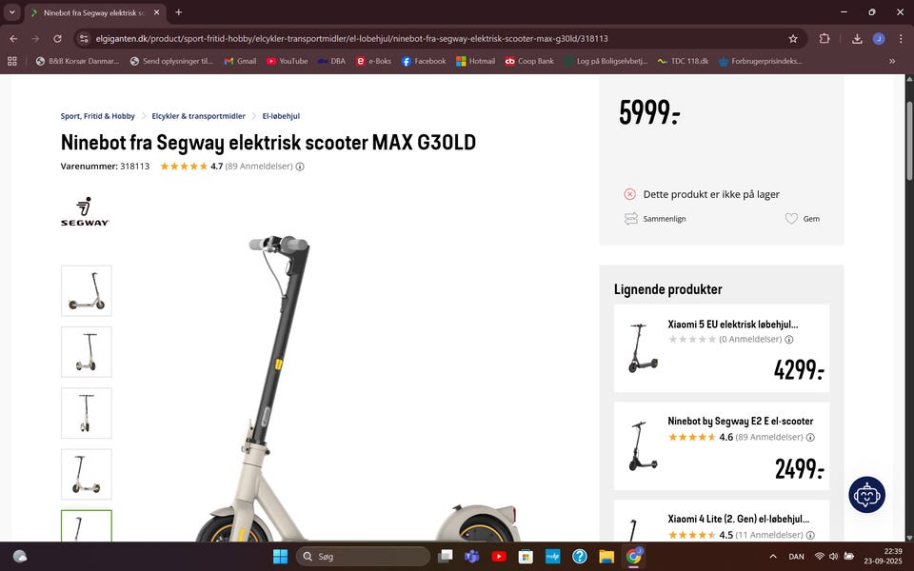Open File Explorer from the taskbar
Image resolution: width=914 pixels, height=571 pixels.
pyautogui.click(x=606, y=557)
